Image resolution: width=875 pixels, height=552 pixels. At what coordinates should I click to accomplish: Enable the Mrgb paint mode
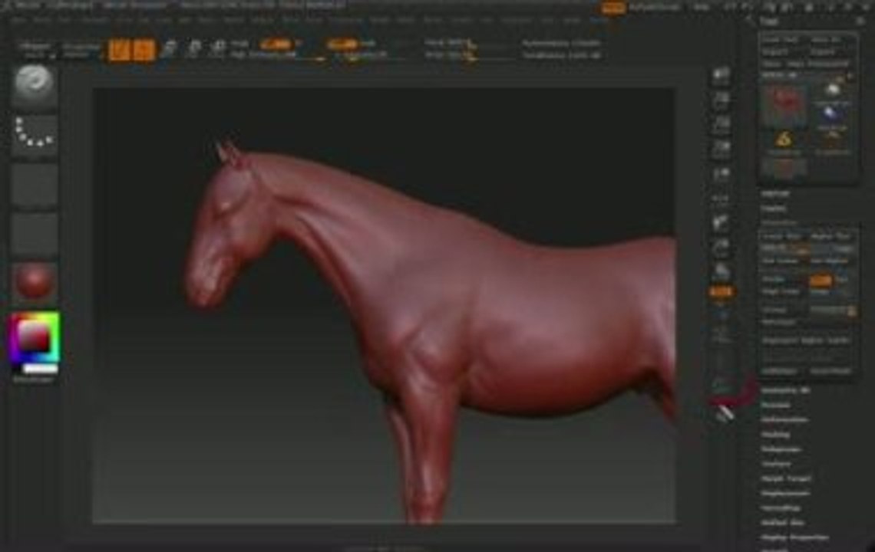click(239, 43)
